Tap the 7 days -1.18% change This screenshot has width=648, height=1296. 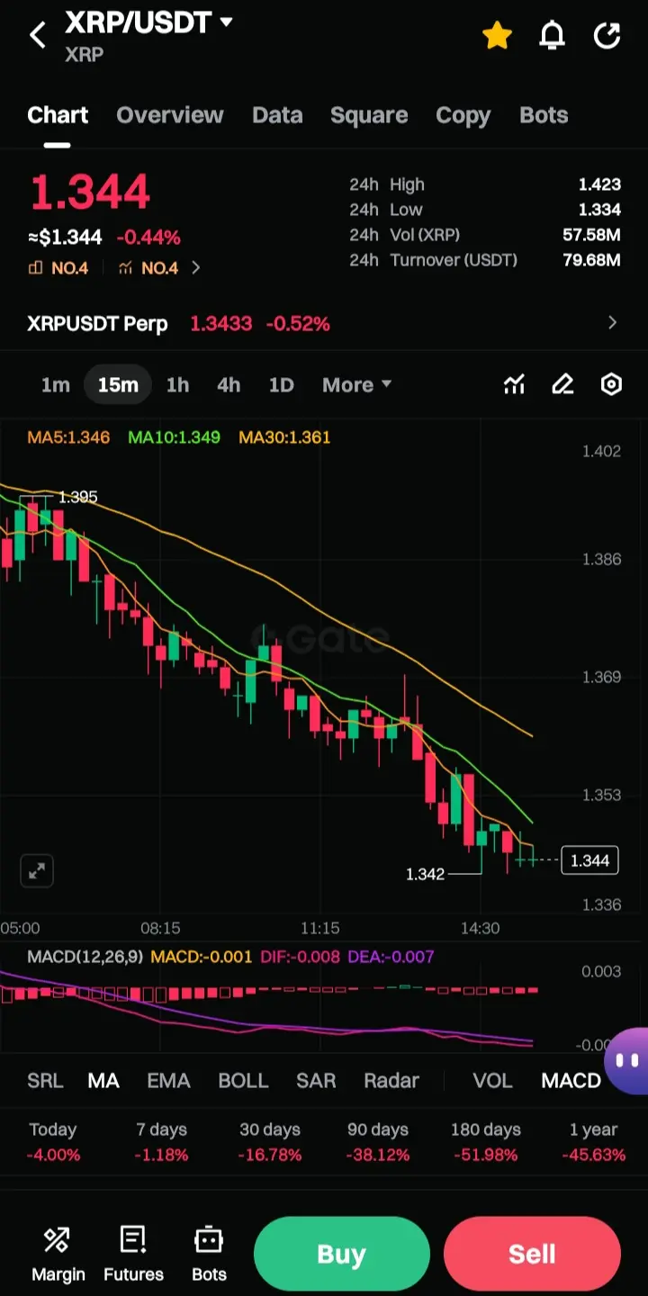(162, 1141)
